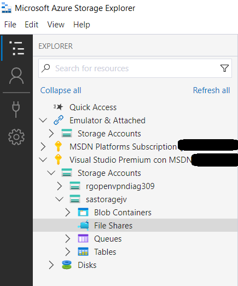
Task: Click the key icon beside Visual Studio Premium
Action: pos(58,159)
